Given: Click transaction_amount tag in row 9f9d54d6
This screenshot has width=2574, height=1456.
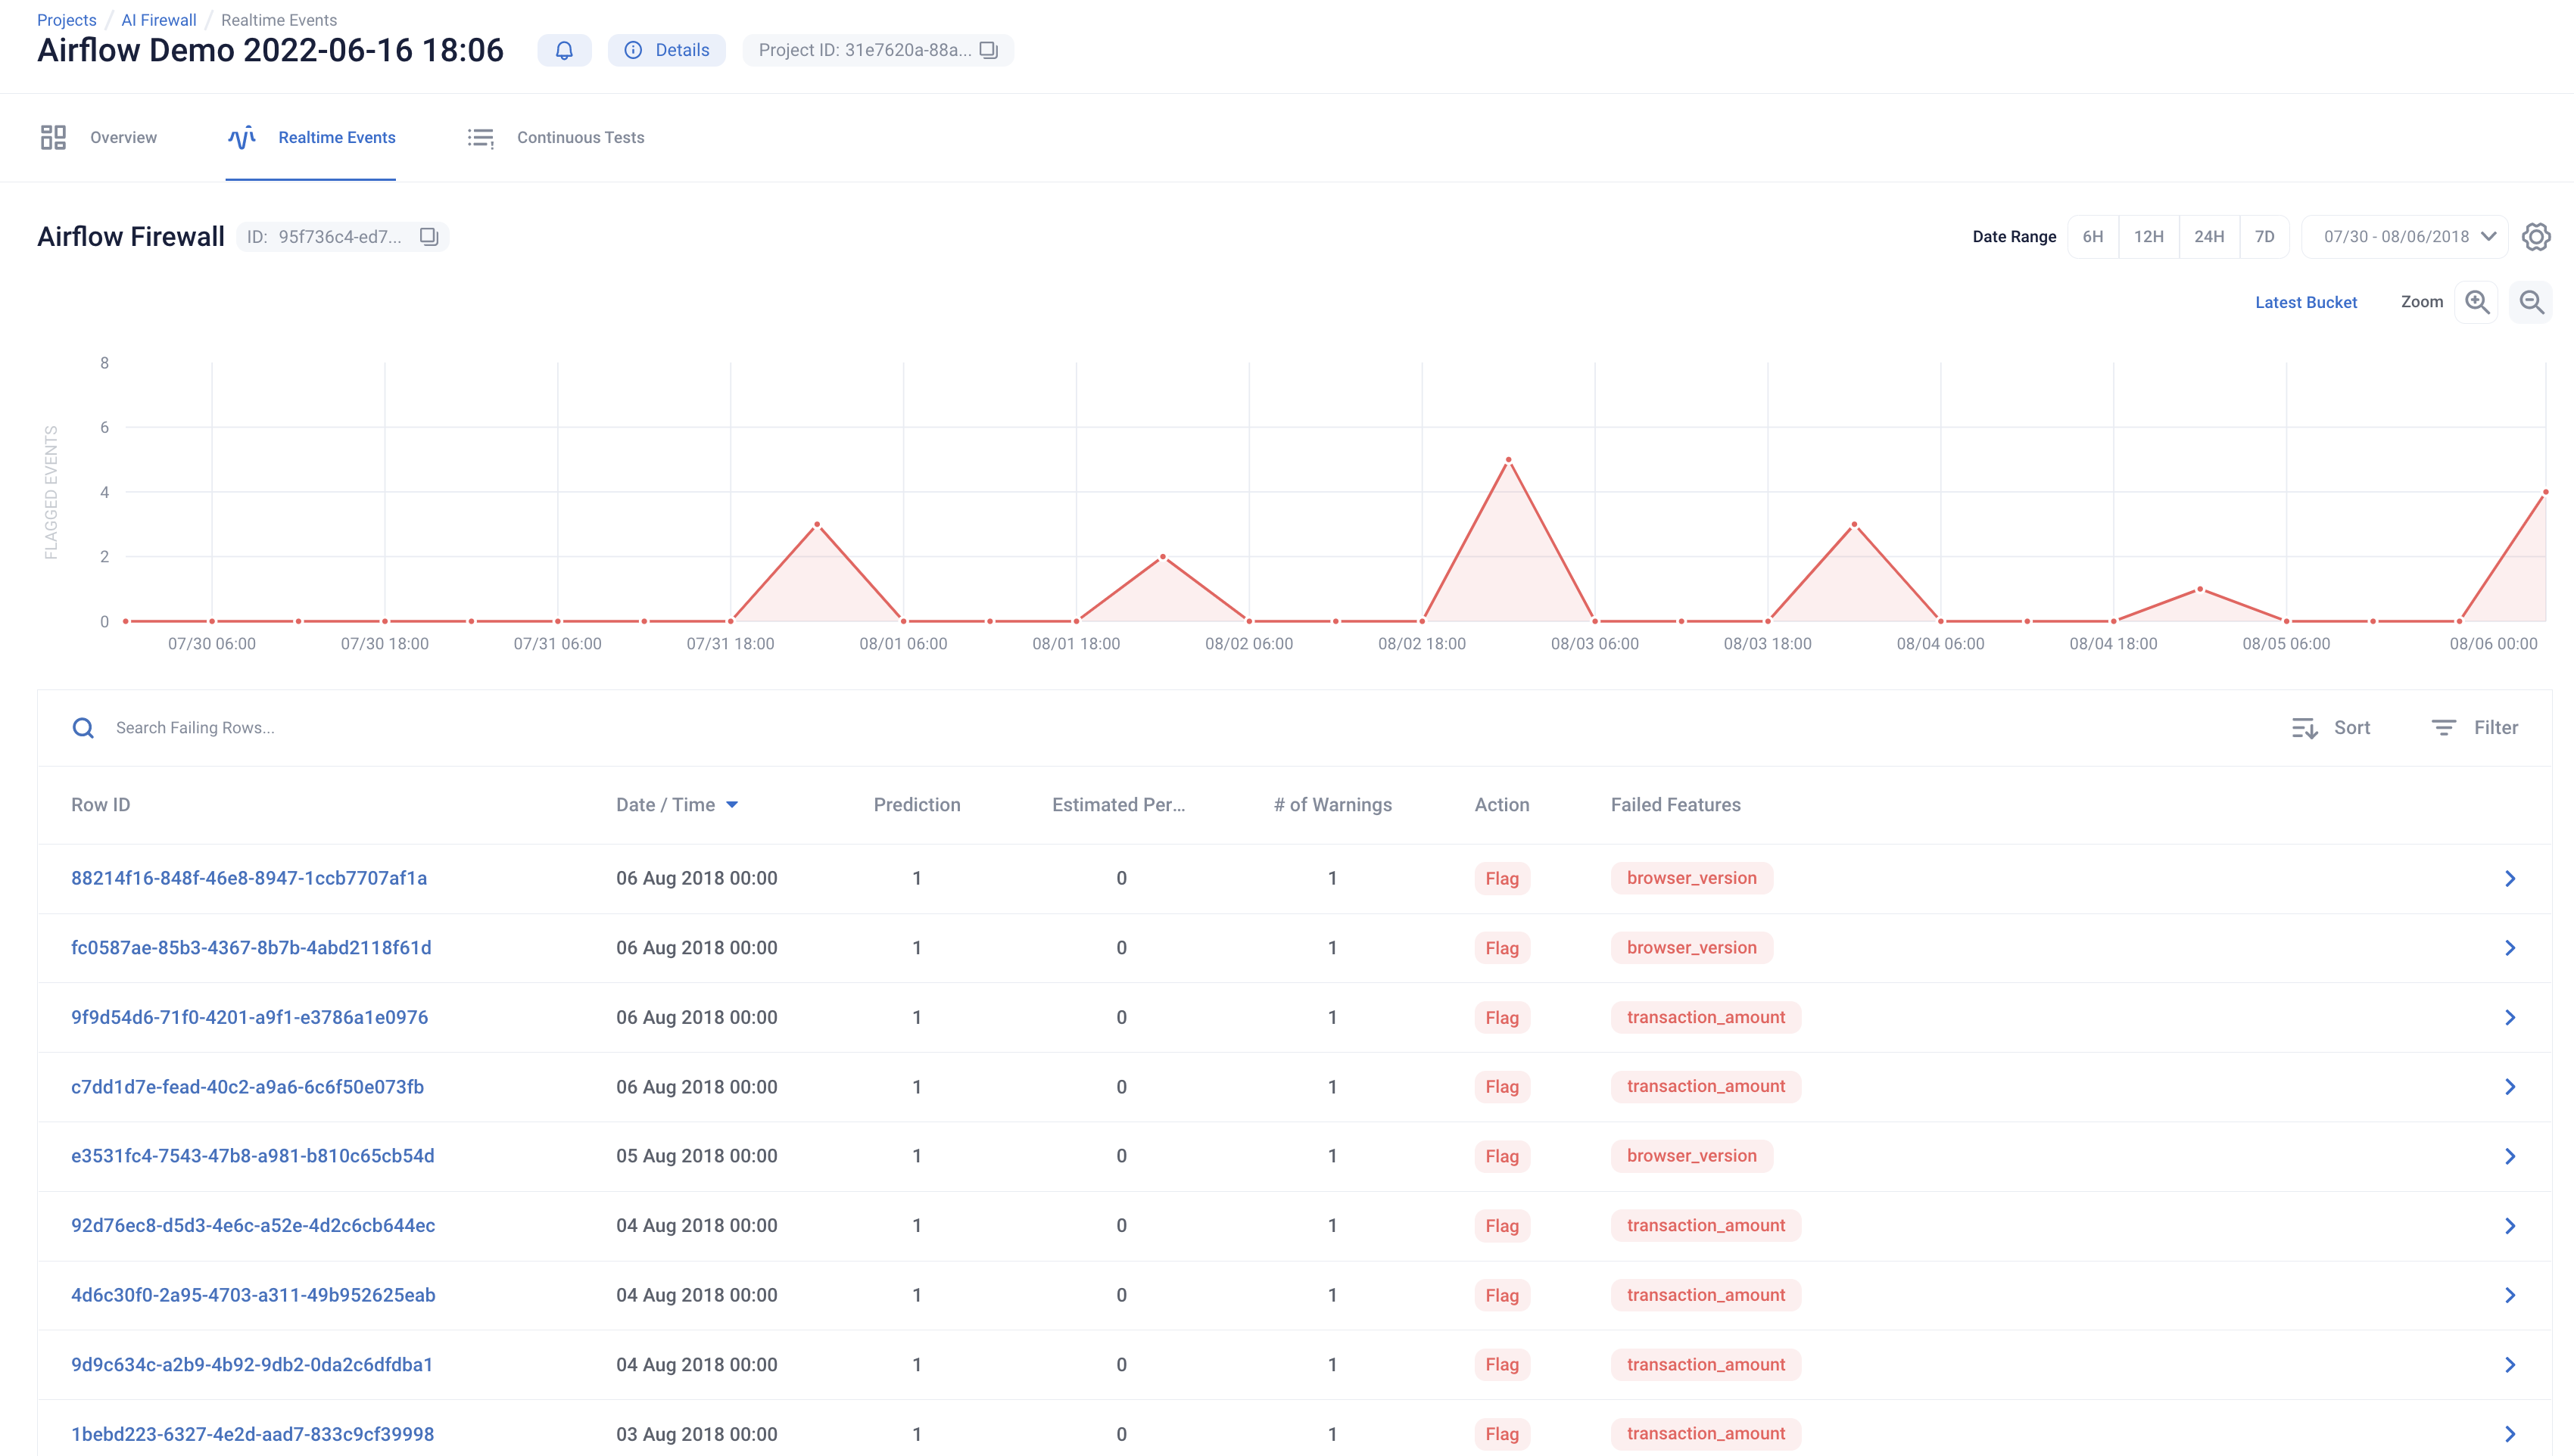Looking at the screenshot, I should tap(1706, 1017).
